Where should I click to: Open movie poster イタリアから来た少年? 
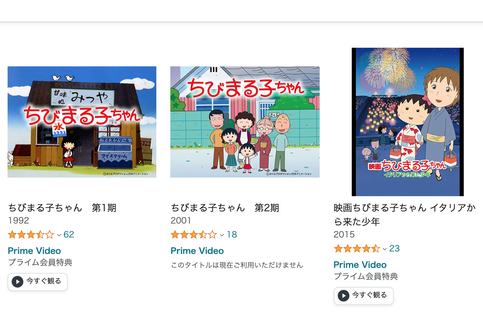point(408,122)
